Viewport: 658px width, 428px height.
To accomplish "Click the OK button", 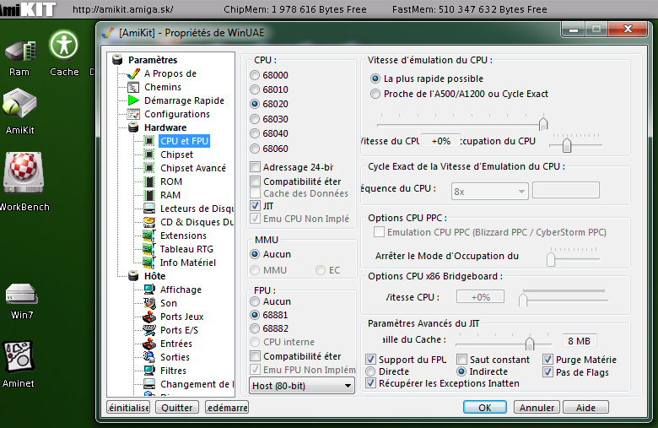I will pos(484,407).
